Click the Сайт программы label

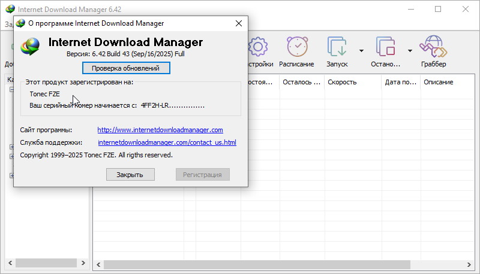(46, 130)
